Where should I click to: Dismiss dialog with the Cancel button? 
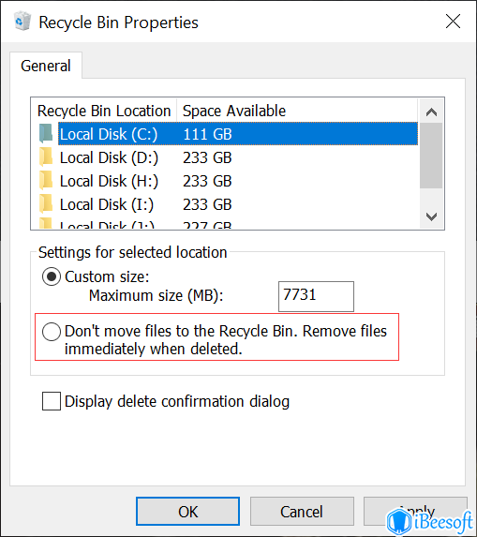point(302,512)
